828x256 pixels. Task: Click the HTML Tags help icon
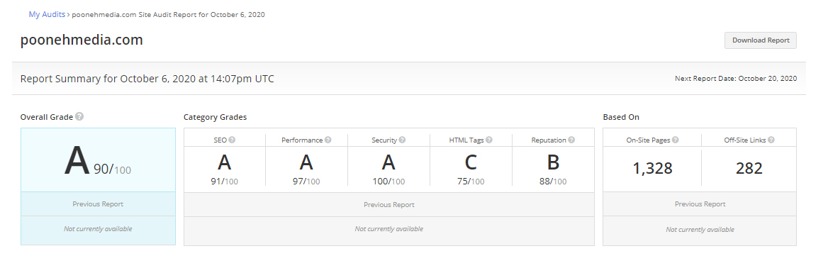tap(489, 140)
